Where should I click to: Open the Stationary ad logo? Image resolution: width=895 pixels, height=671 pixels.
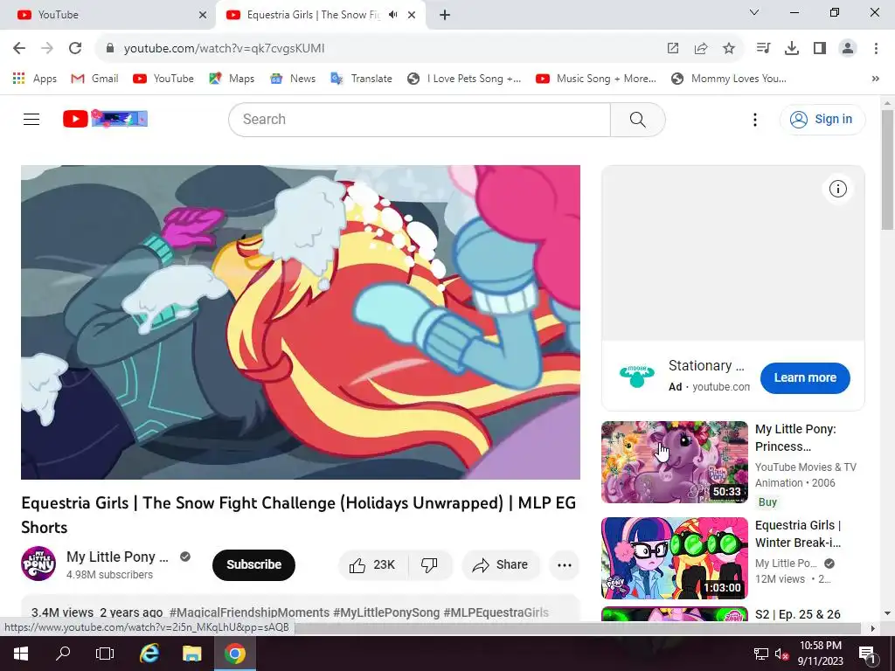[x=637, y=377]
